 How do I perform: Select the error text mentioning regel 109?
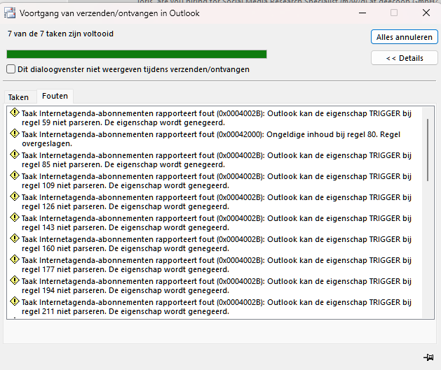pos(217,181)
